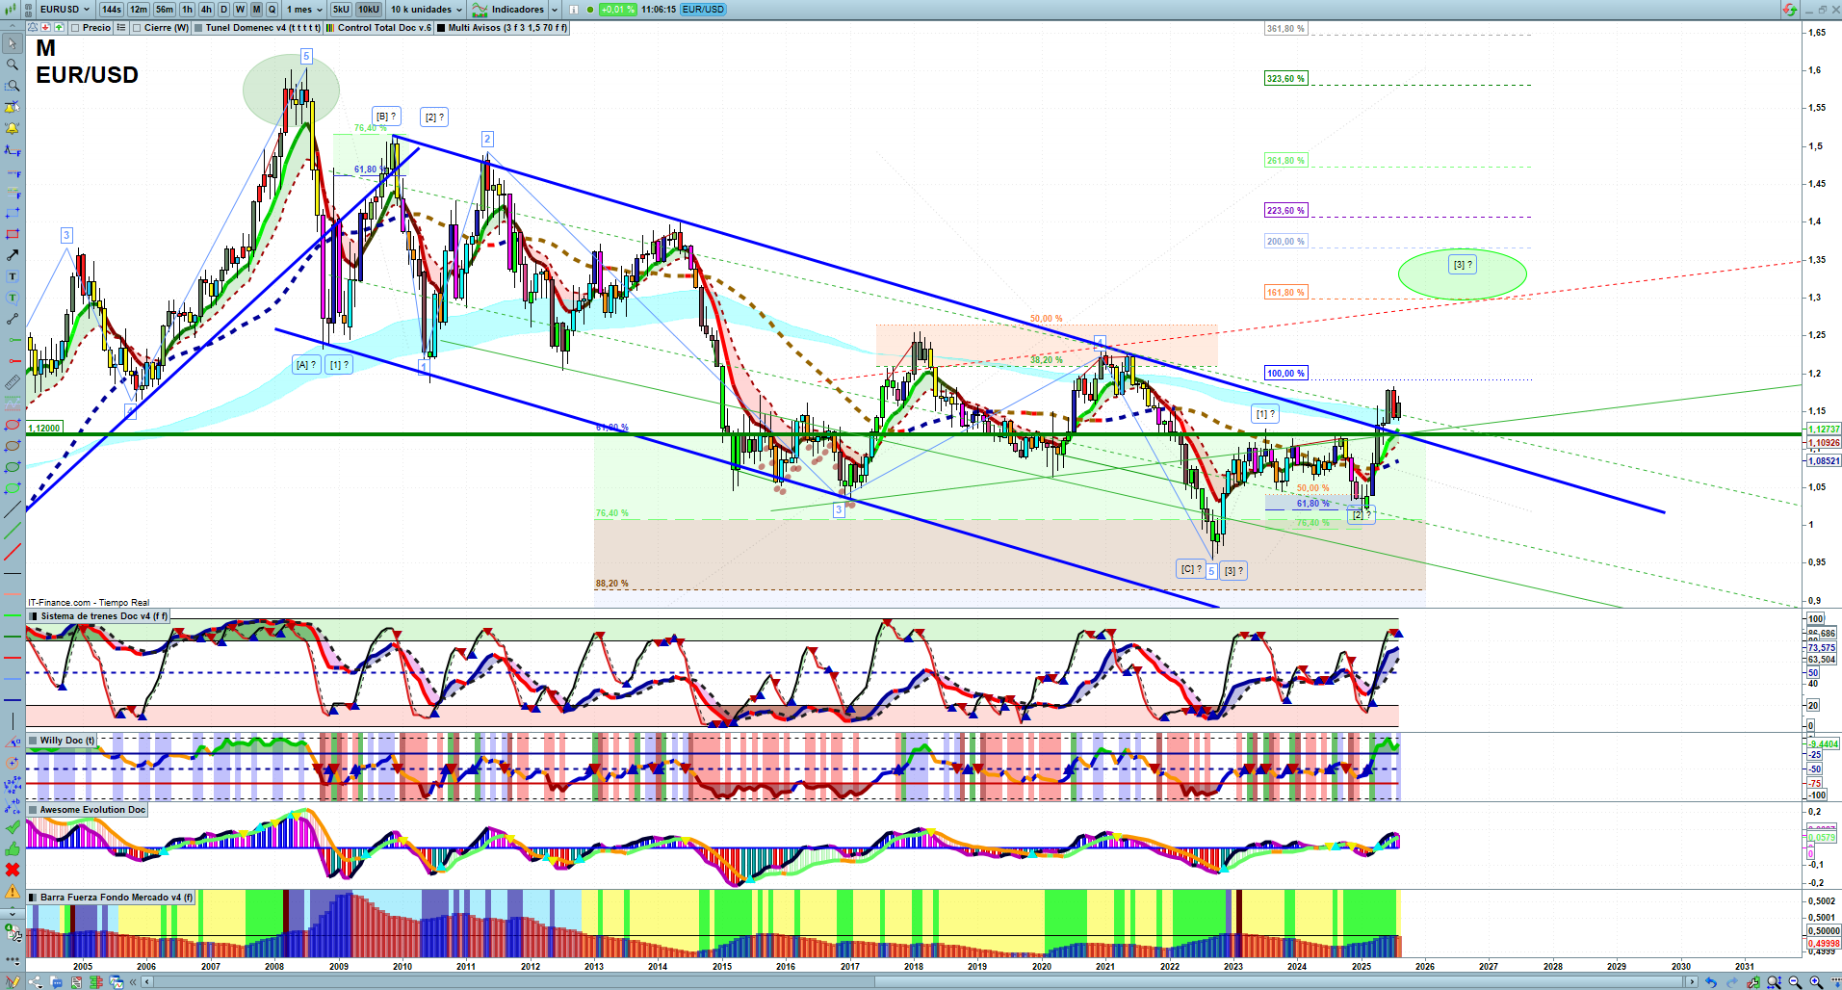Select the Fibonacci retracement line tool
Screen dimensions: 1842x990
coord(13,149)
